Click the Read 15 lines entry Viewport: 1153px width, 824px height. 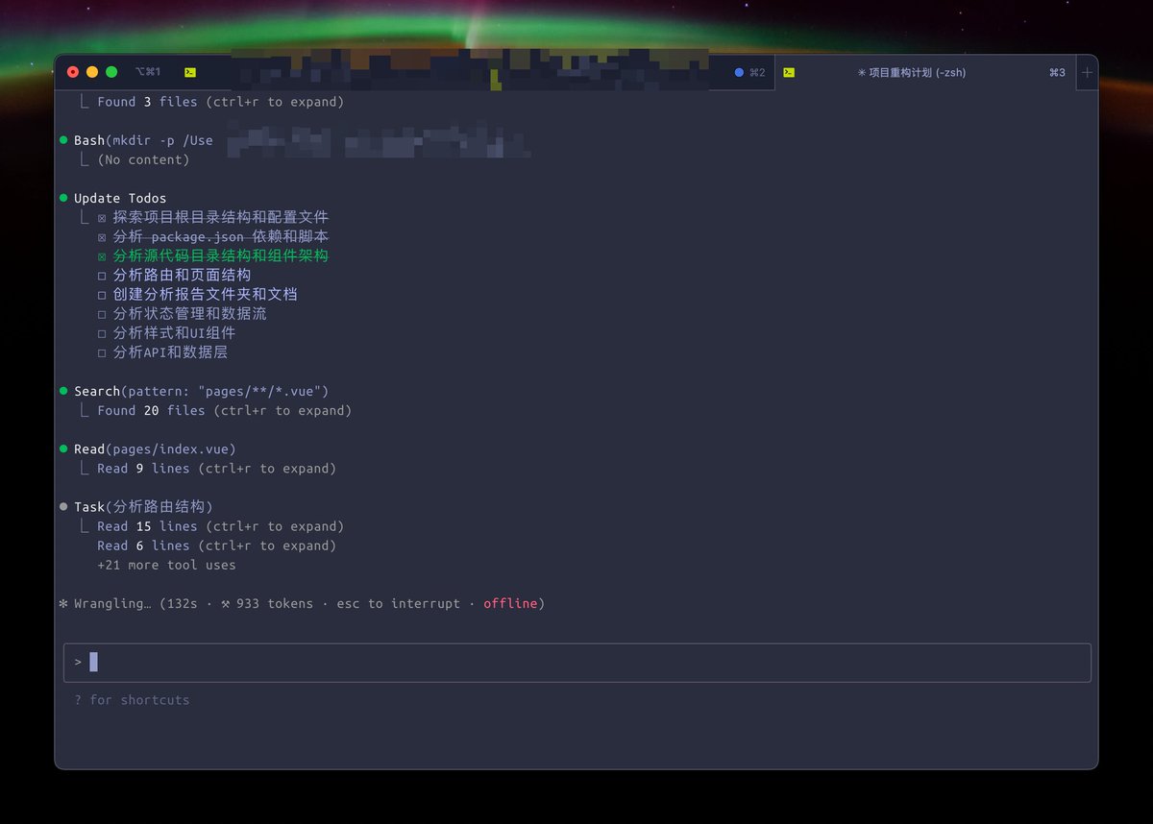pyautogui.click(x=220, y=526)
